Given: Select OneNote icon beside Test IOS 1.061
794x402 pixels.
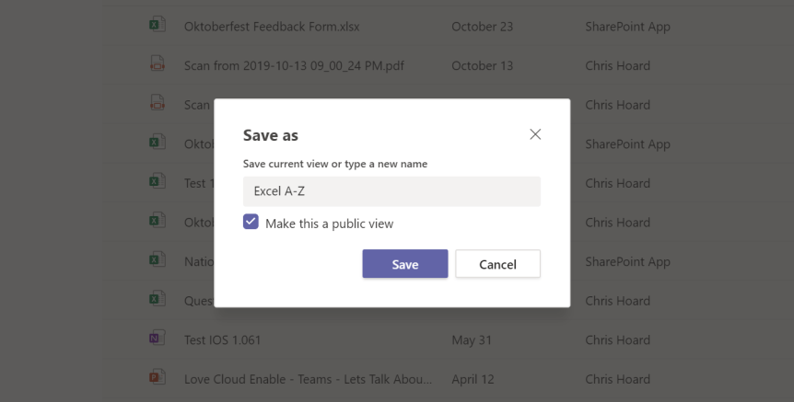Looking at the screenshot, I should click(157, 339).
